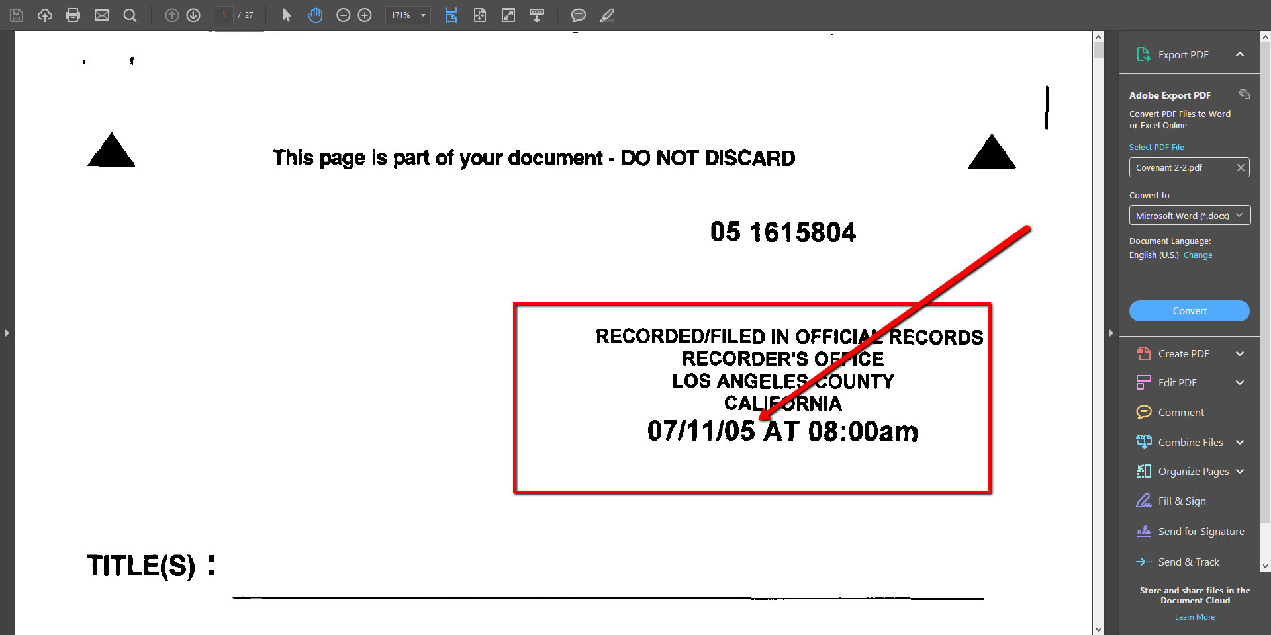The width and height of the screenshot is (1271, 635).
Task: Go to the next page arrow
Action: pos(193,15)
